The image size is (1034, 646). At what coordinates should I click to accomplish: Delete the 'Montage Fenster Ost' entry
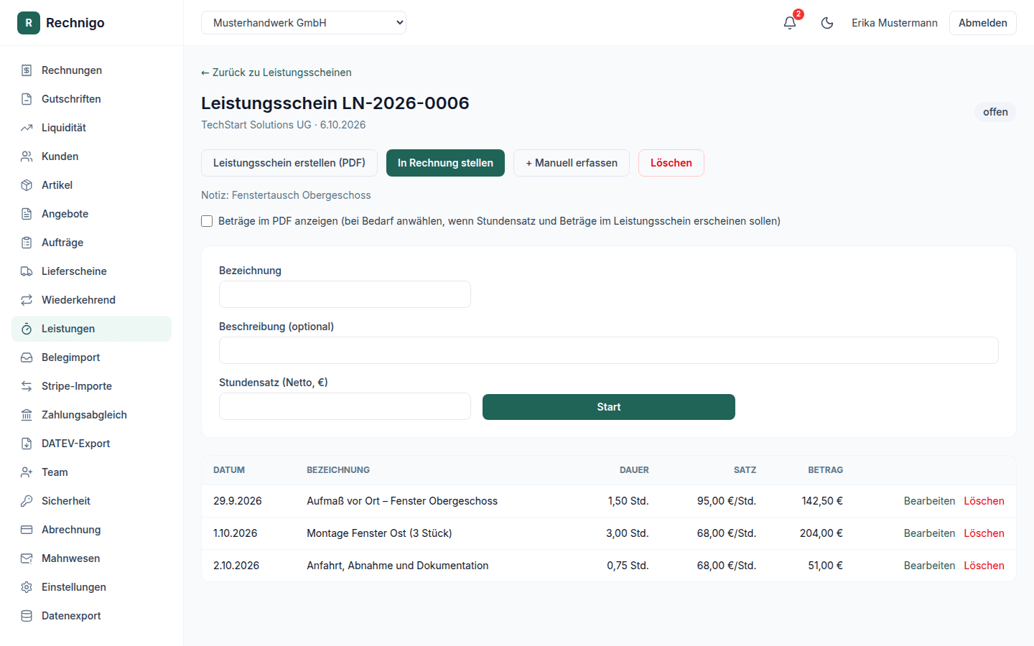coord(984,533)
